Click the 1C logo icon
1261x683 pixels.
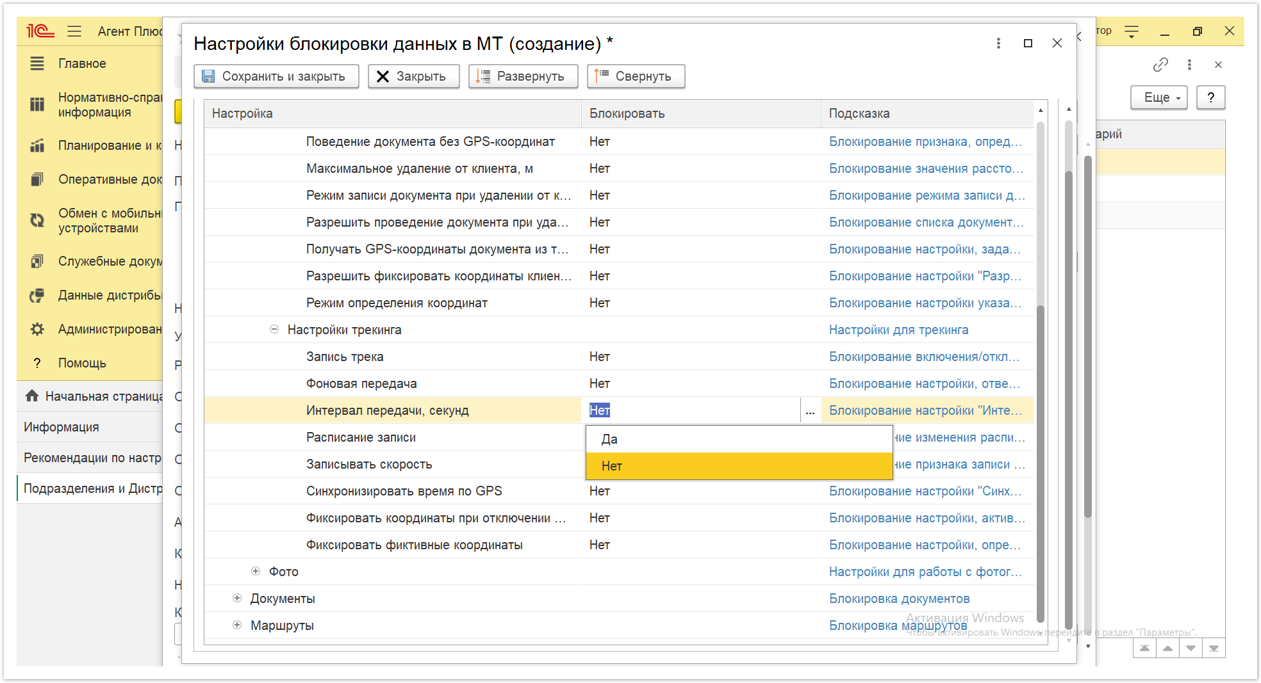click(40, 31)
